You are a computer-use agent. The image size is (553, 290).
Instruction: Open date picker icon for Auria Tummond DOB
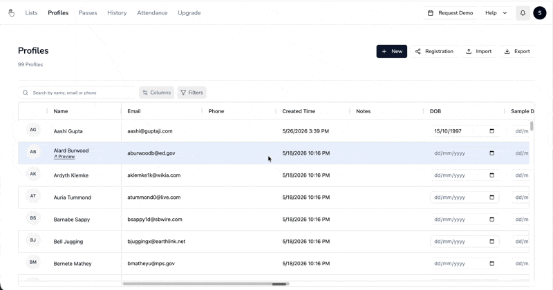[491, 197]
